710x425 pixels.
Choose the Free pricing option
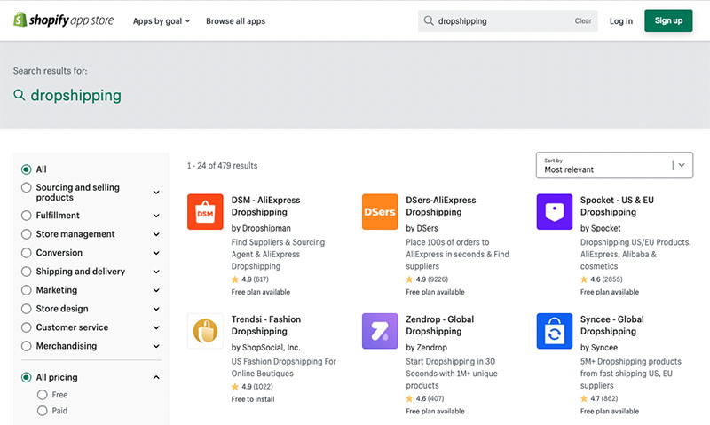(42, 395)
